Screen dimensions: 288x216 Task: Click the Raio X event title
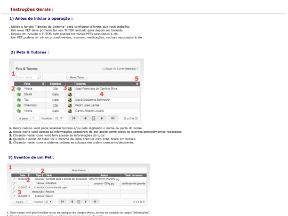49,196
